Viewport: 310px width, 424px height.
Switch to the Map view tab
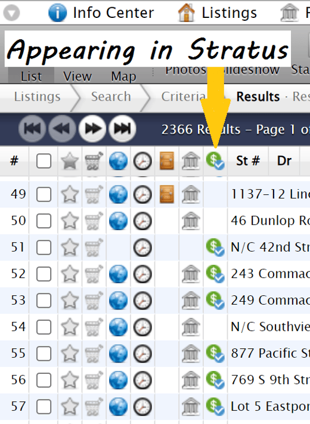click(x=123, y=76)
